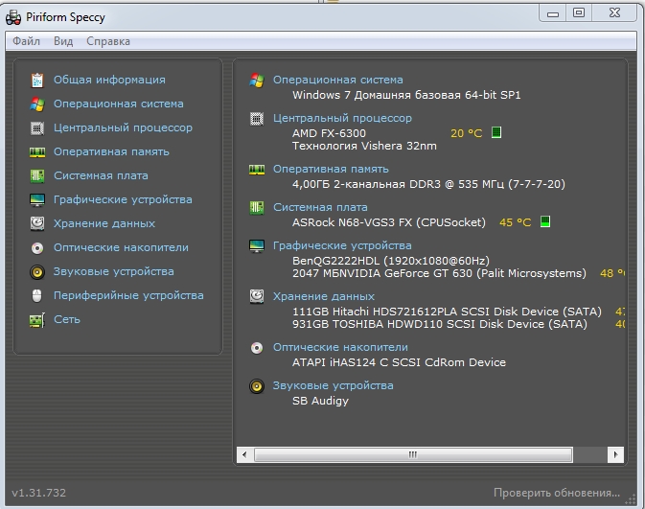Viewport: 645px width, 509px height.
Task: Open Хранение данных section from sidebar
Action: point(104,224)
